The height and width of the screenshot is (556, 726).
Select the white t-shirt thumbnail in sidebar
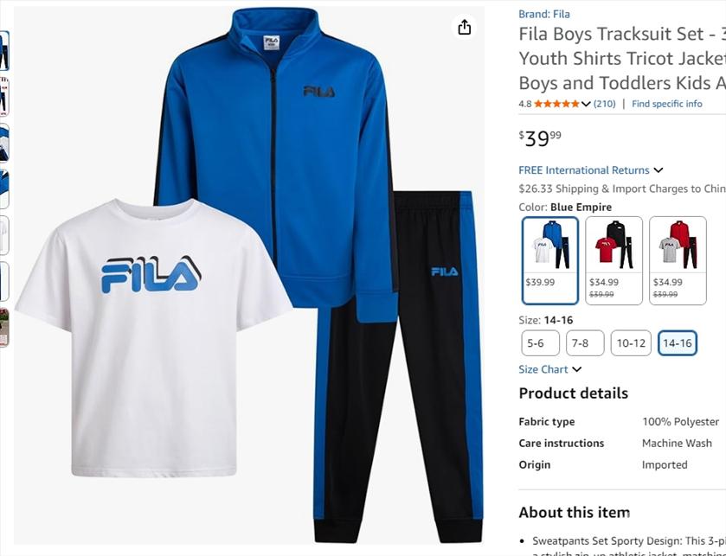click(4, 235)
